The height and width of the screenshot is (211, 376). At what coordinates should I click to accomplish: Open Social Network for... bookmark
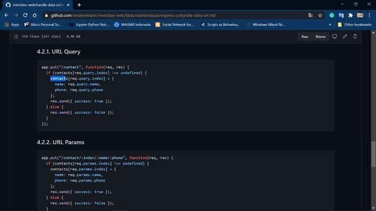pyautogui.click(x=174, y=25)
